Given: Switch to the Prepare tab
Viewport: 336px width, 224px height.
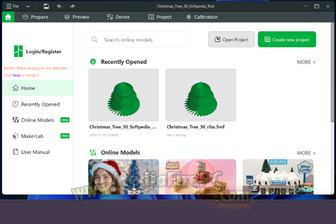Looking at the screenshot, I should tap(35, 17).
